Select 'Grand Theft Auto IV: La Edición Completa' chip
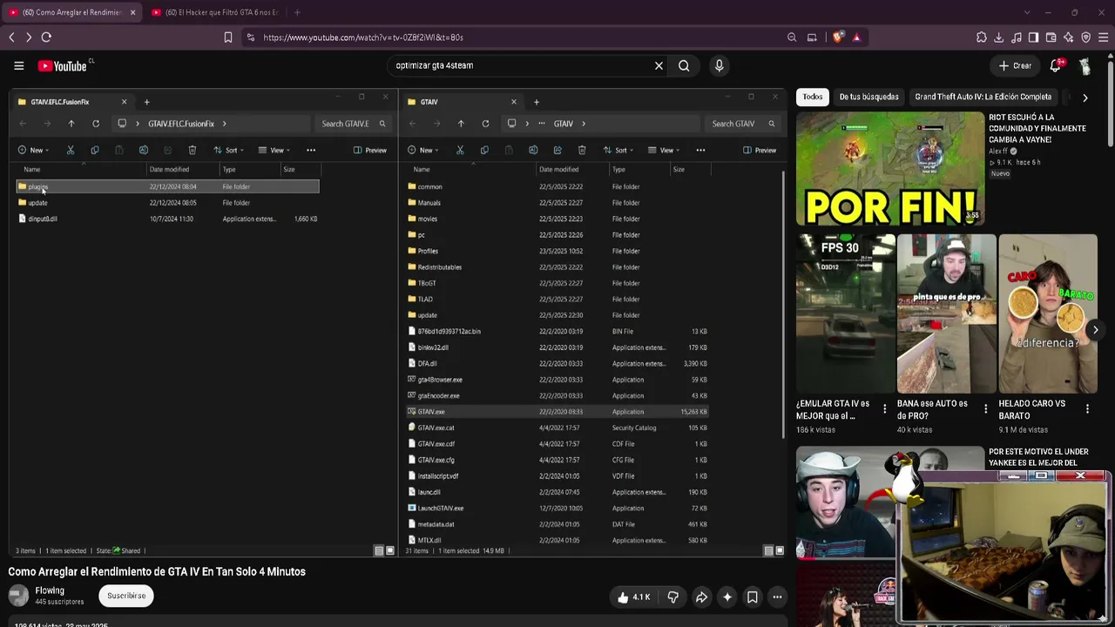The image size is (1115, 627). (983, 97)
